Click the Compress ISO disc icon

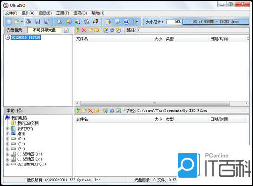click(86, 22)
